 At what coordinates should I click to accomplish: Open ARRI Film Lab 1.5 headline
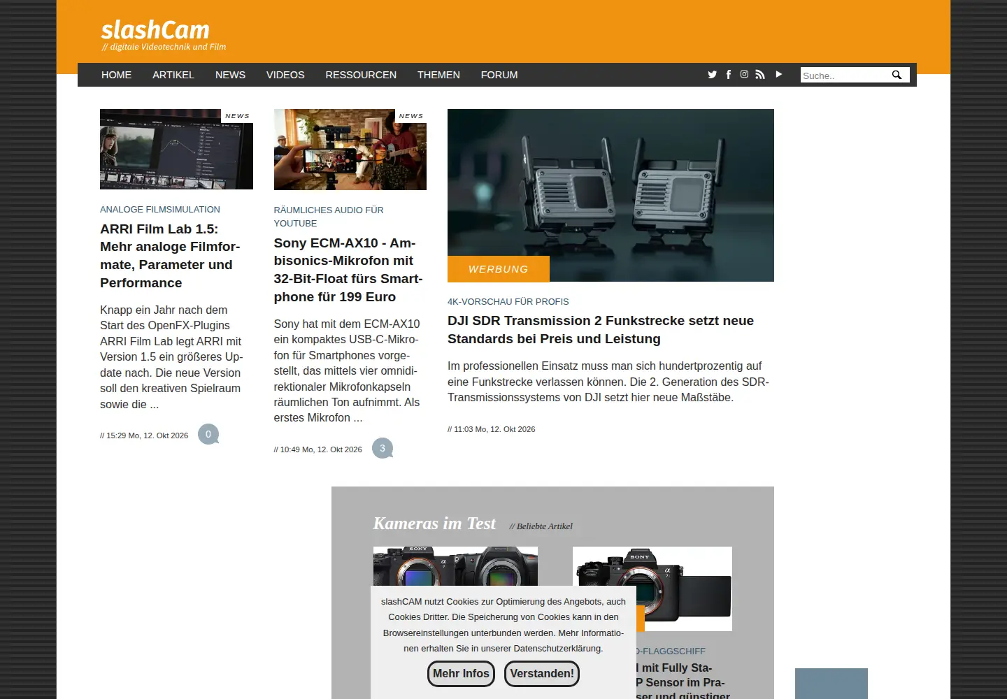pyautogui.click(x=170, y=256)
